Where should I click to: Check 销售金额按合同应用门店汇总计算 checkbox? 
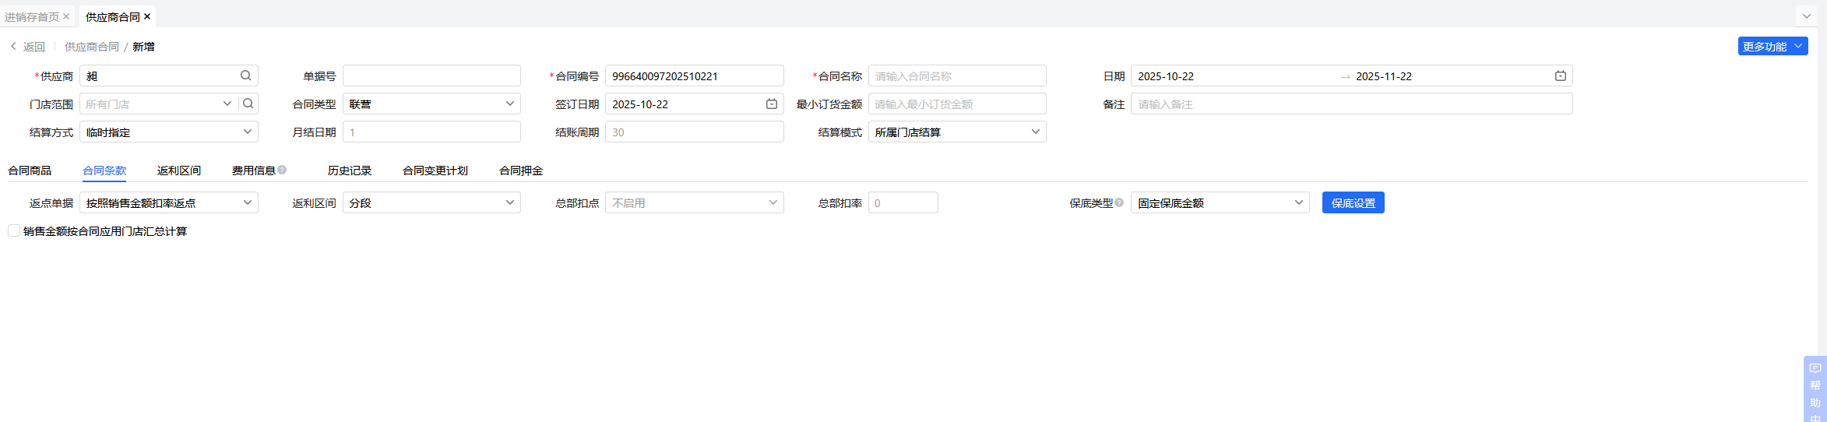(14, 230)
